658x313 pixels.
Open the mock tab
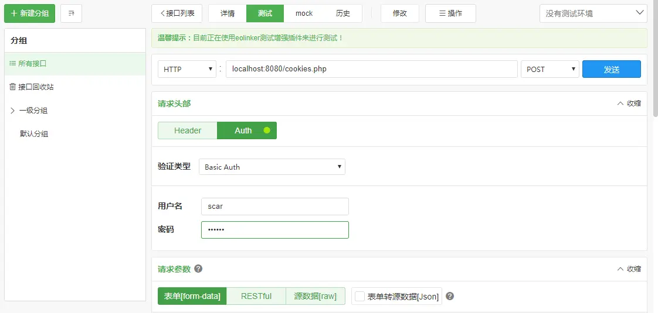click(x=304, y=13)
